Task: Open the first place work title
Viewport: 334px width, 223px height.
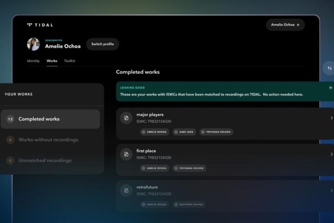Action: (146, 151)
